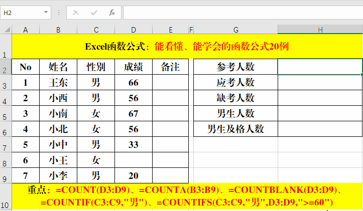Select row 9 header
The image size is (363, 211).
click(6, 175)
